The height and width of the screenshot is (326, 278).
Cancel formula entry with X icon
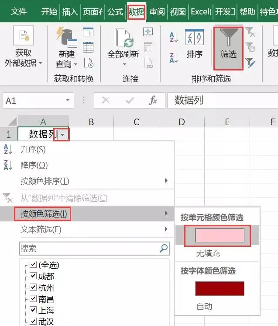[x=106, y=100]
